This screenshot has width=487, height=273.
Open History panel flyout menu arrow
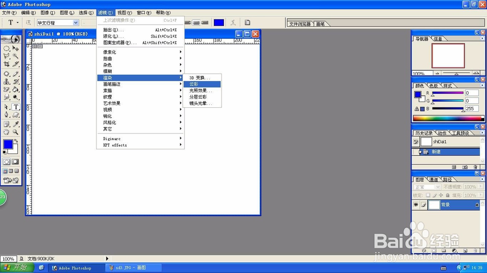pyautogui.click(x=482, y=133)
